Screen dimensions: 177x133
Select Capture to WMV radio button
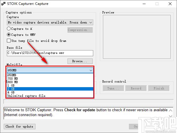tap(9, 35)
